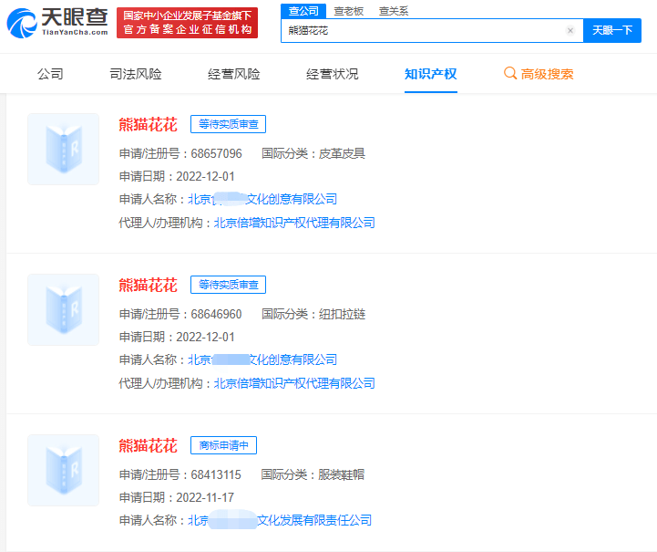This screenshot has height=552, width=657.
Task: Open applicant company link for 68646960
Action: click(262, 359)
